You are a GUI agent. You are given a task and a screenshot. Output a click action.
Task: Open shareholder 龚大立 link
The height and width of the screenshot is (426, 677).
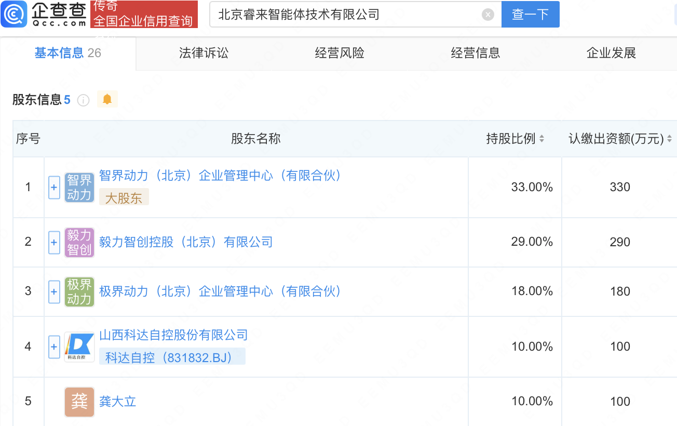pyautogui.click(x=117, y=402)
